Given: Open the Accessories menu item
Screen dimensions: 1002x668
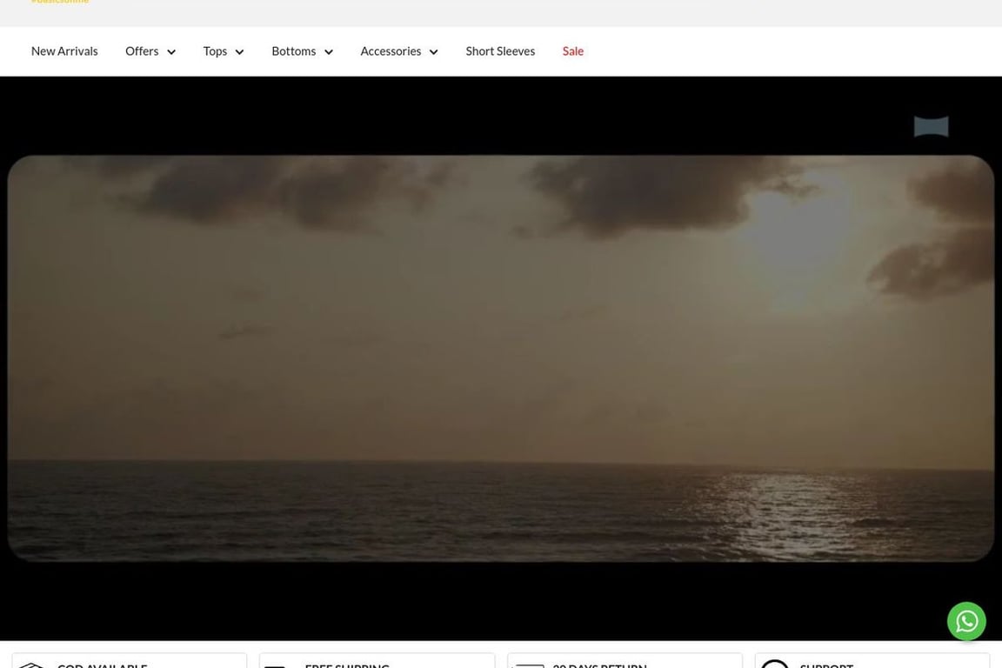Looking at the screenshot, I should tap(391, 51).
